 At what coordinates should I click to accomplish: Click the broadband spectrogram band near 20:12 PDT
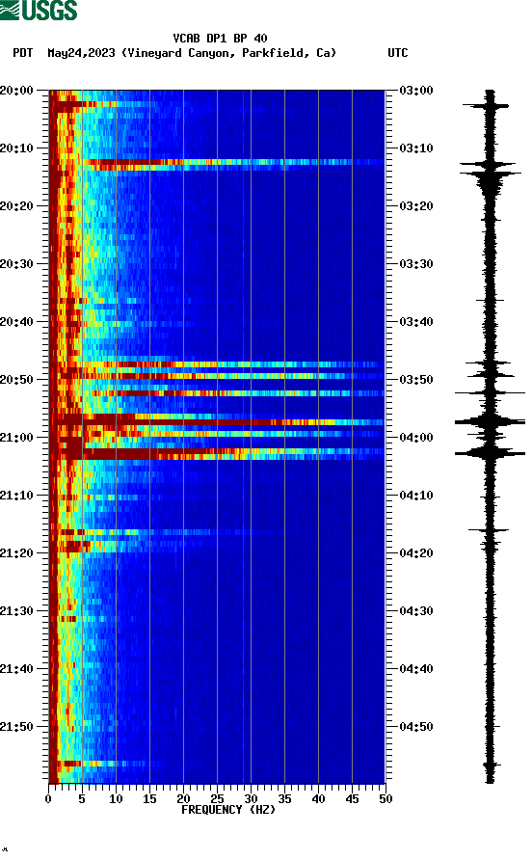[217, 162]
